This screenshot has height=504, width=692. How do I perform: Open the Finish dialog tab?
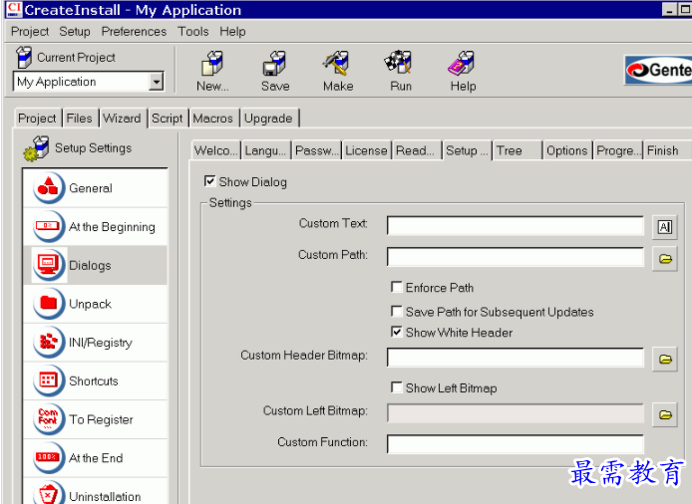click(666, 150)
